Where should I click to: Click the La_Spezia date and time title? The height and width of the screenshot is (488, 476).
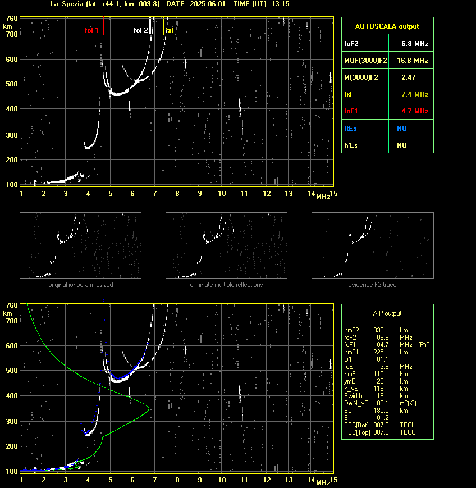(170, 4)
